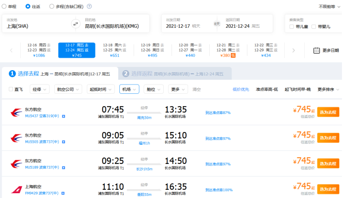Click the info icon beside MU5437
Viewport: 343px width, 198px height.
[64, 116]
